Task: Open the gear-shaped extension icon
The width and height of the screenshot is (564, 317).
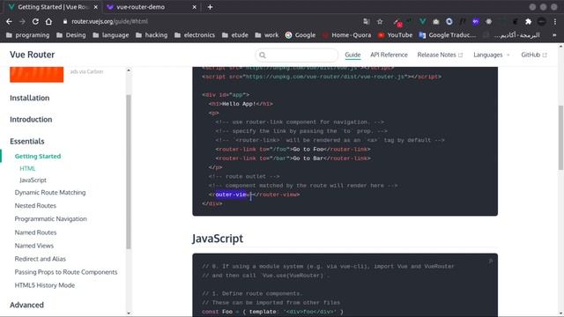Action: pyautogui.click(x=488, y=21)
